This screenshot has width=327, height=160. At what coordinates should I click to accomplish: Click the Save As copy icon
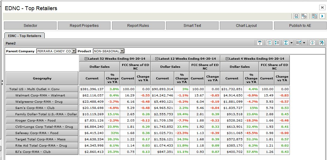click(x=304, y=16)
